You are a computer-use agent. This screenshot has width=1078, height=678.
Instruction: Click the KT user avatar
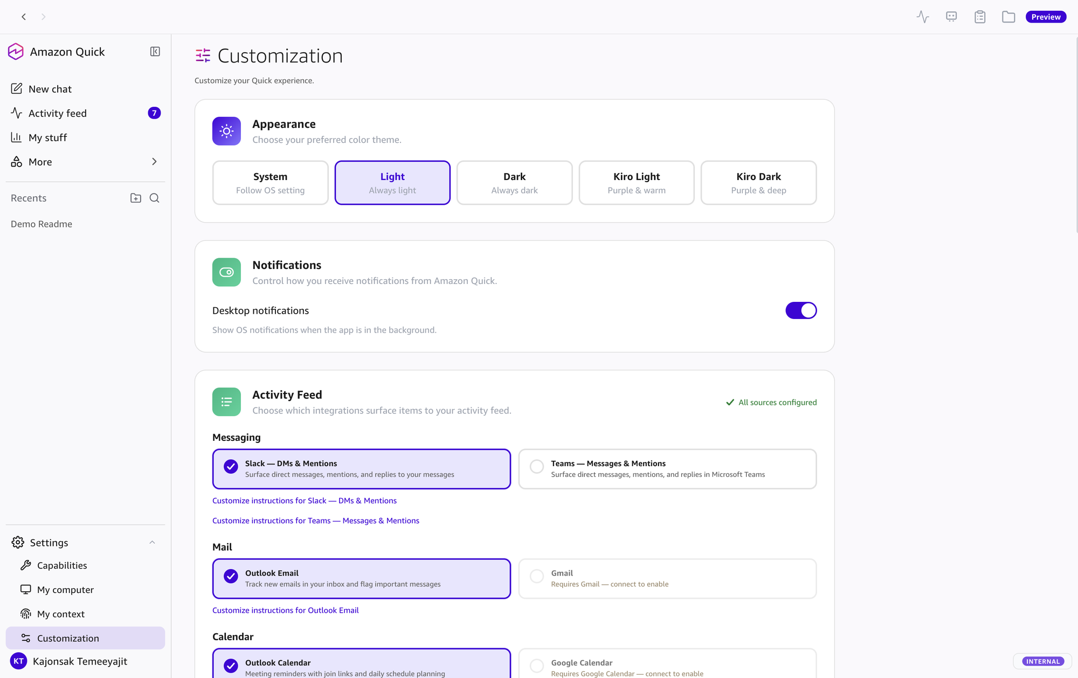tap(19, 661)
